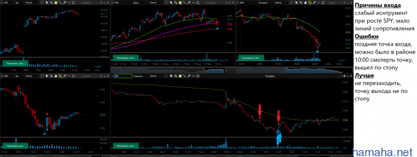Open settings gear of the SPY chart
The image size is (417, 157).
coord(101,3)
